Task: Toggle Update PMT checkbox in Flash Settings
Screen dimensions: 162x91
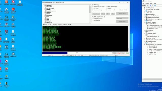Action: tap(93, 6)
